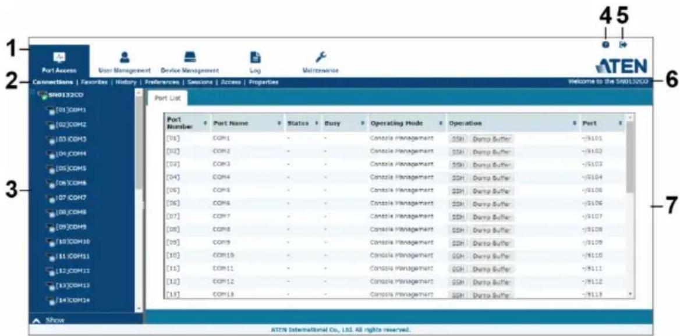Viewport: 680px width, 336px height.
Task: Switch to the Properties submenu
Action: (x=264, y=82)
